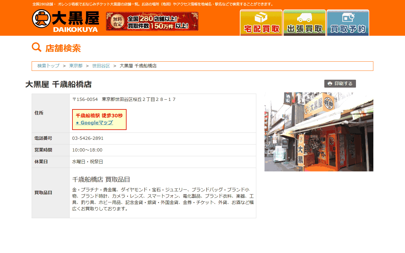Open the 買取予約 reservation icon button
This screenshot has height=253, width=405.
[x=348, y=23]
